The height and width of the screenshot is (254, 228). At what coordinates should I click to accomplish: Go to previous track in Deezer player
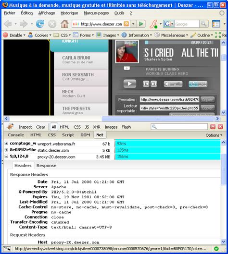146,84
